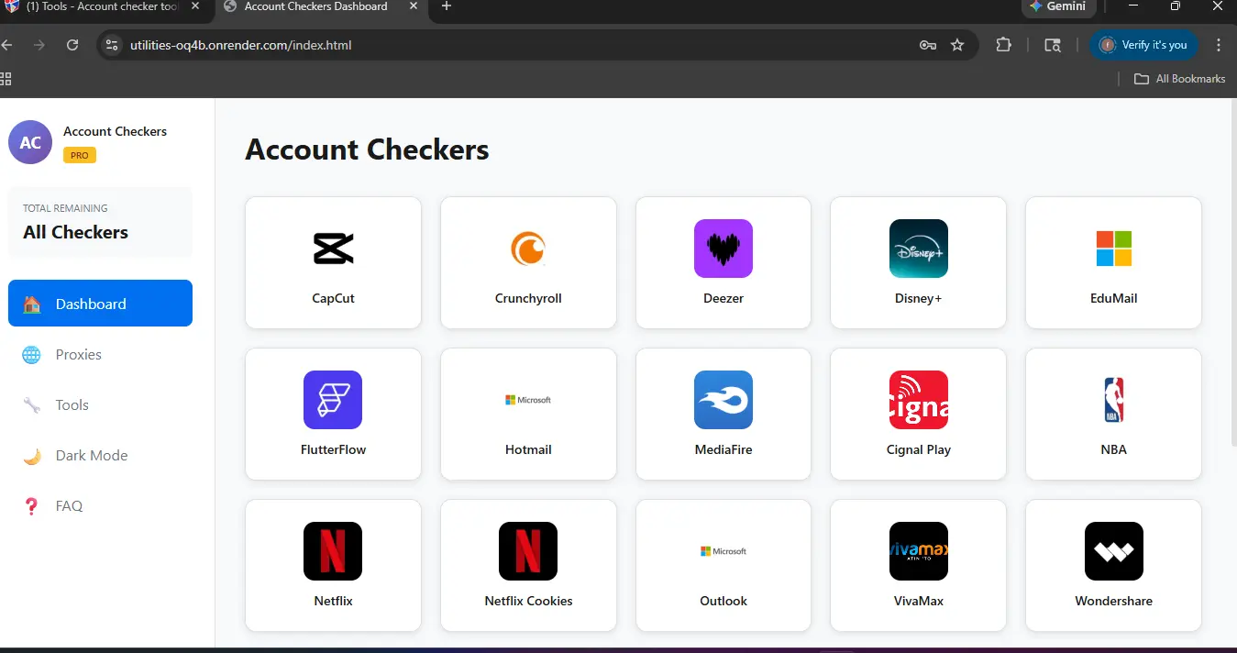Reload the current page
Viewport: 1237px width, 653px height.
coord(72,45)
